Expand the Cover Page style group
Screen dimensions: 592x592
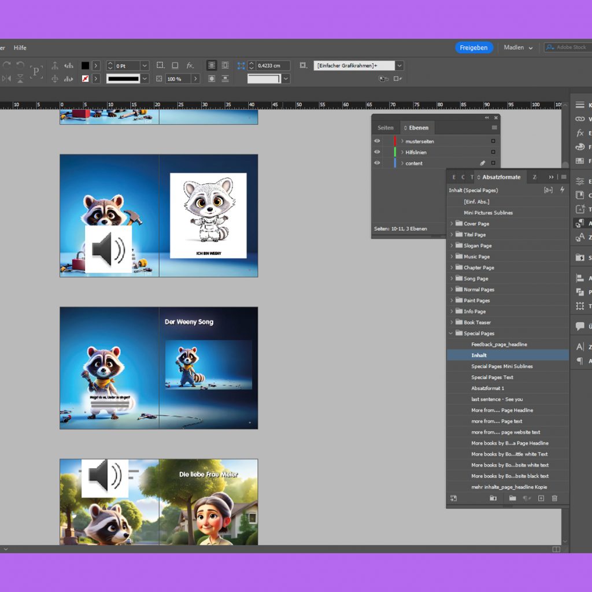click(x=452, y=223)
